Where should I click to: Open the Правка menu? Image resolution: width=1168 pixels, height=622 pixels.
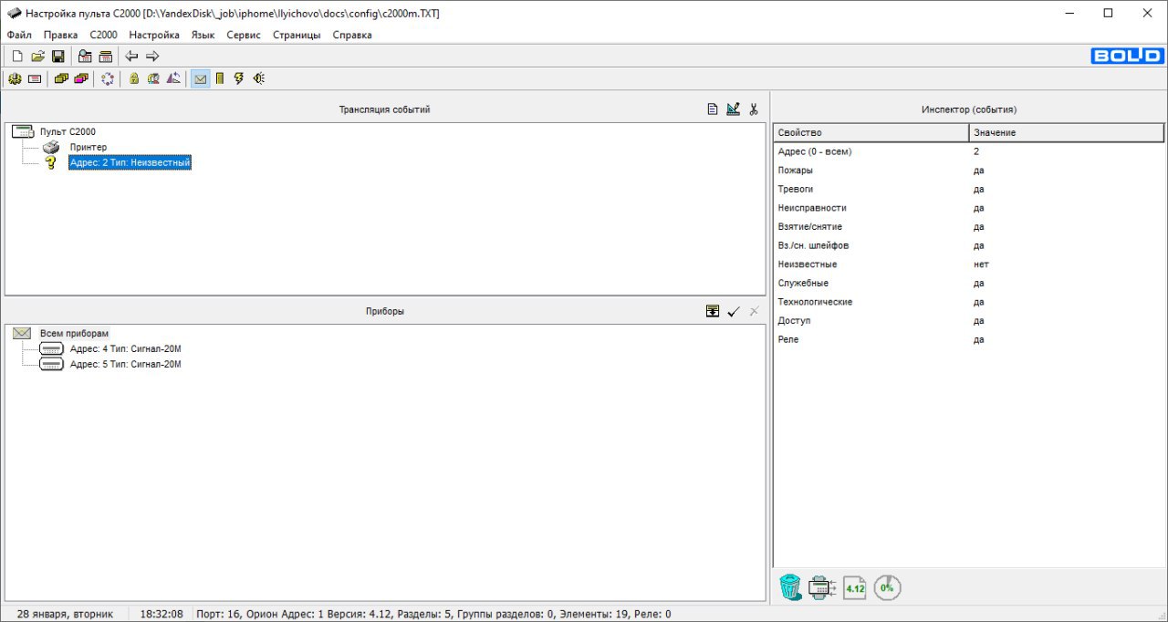pyautogui.click(x=60, y=35)
